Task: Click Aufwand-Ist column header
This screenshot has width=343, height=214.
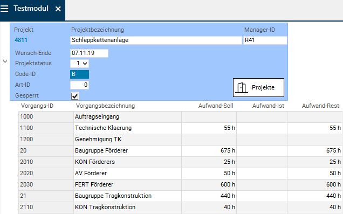Action: [x=268, y=106]
